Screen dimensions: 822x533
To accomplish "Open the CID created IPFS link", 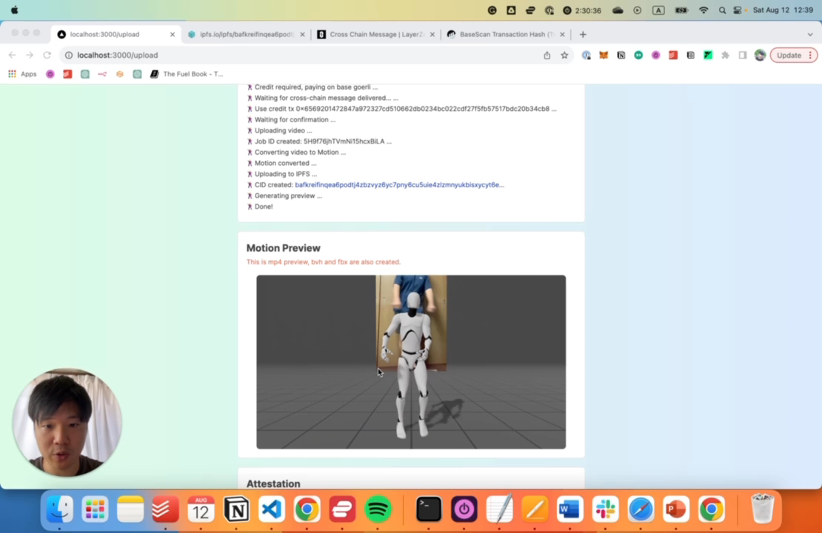I will 399,184.
